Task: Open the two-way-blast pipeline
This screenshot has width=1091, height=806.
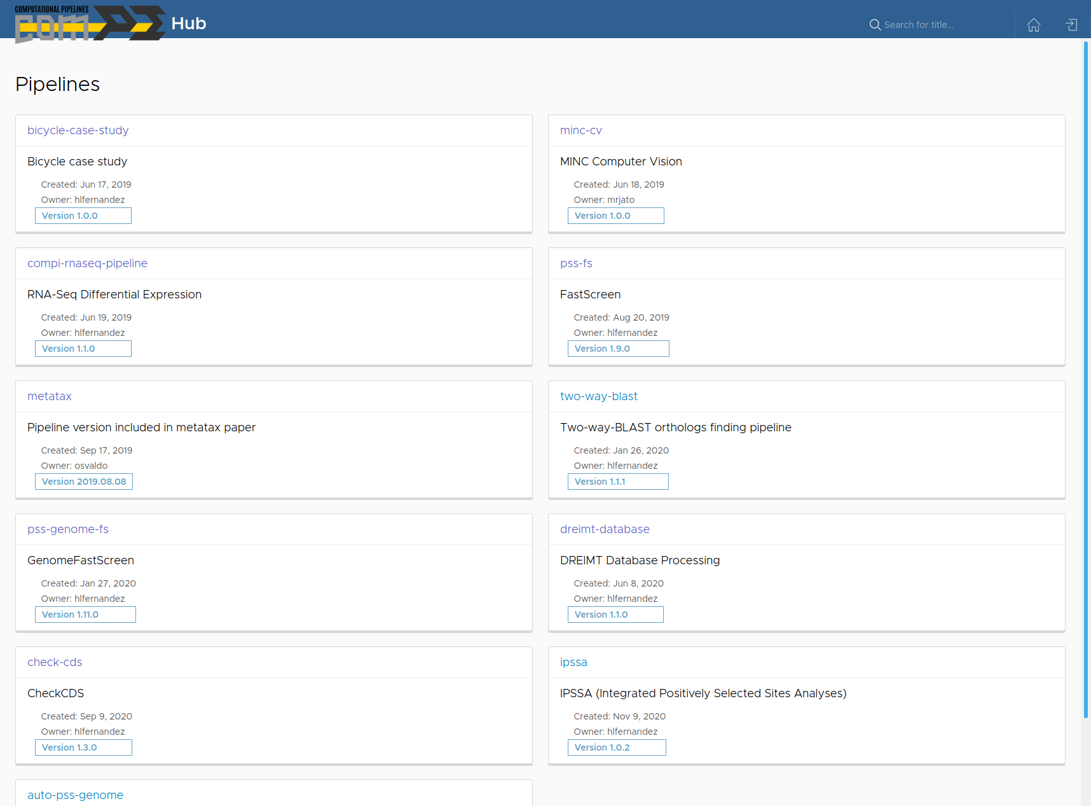Action: (x=598, y=396)
